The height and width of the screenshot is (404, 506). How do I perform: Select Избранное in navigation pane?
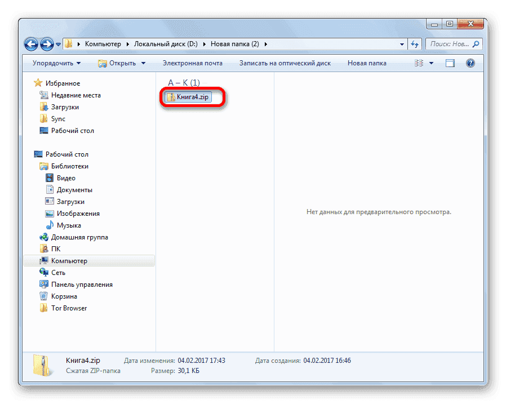click(x=63, y=83)
